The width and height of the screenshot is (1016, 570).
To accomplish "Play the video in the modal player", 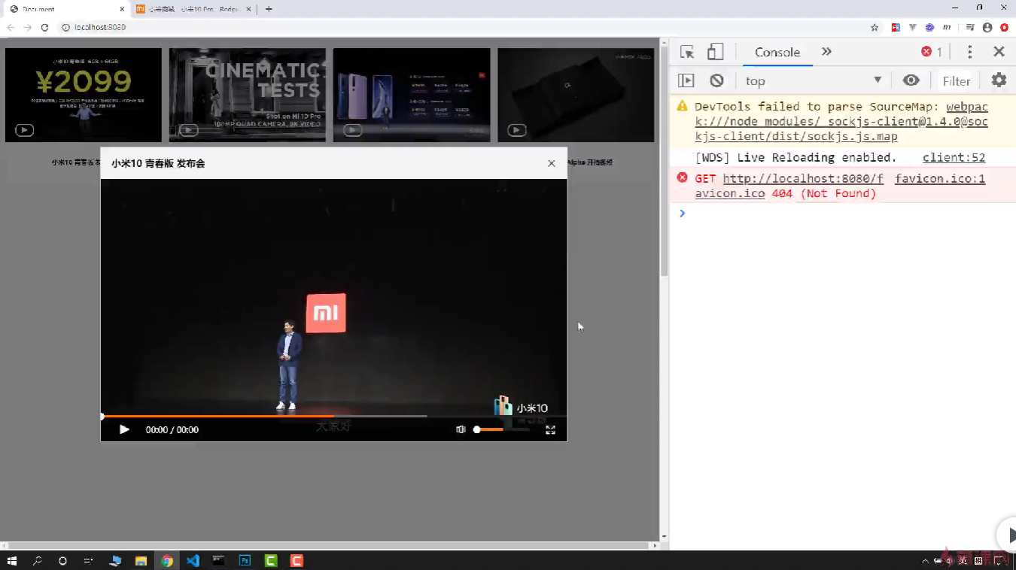I will [x=124, y=429].
